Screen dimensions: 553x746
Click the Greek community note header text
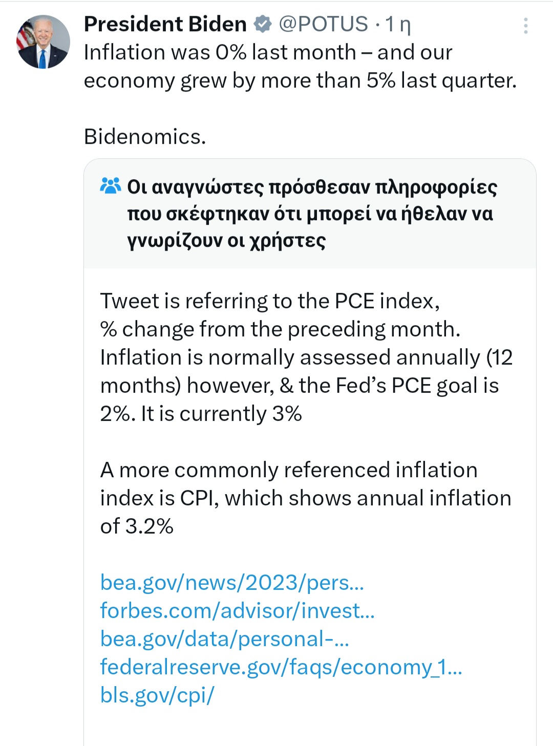pyautogui.click(x=311, y=214)
